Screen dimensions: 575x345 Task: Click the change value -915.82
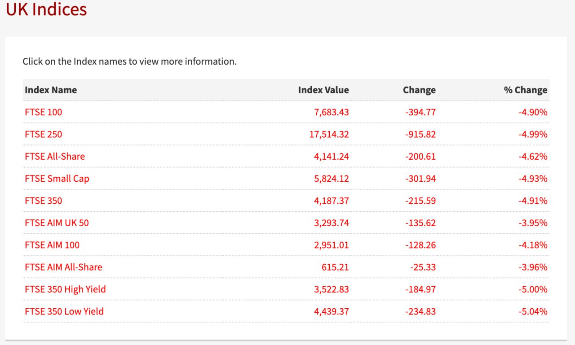420,134
